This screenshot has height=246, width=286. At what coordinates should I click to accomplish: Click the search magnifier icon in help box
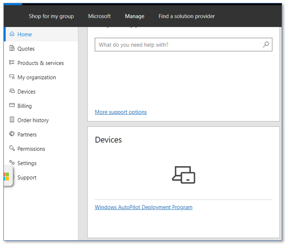point(266,45)
